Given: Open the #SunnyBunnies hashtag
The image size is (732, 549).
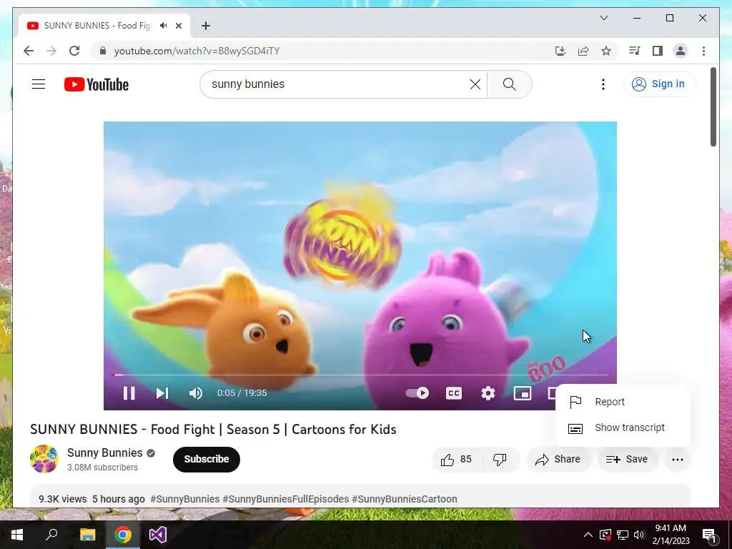Looking at the screenshot, I should click(x=185, y=499).
